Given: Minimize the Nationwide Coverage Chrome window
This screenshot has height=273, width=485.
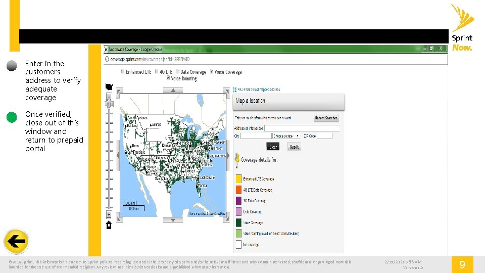Looking at the screenshot, I should pyautogui.click(x=425, y=49).
